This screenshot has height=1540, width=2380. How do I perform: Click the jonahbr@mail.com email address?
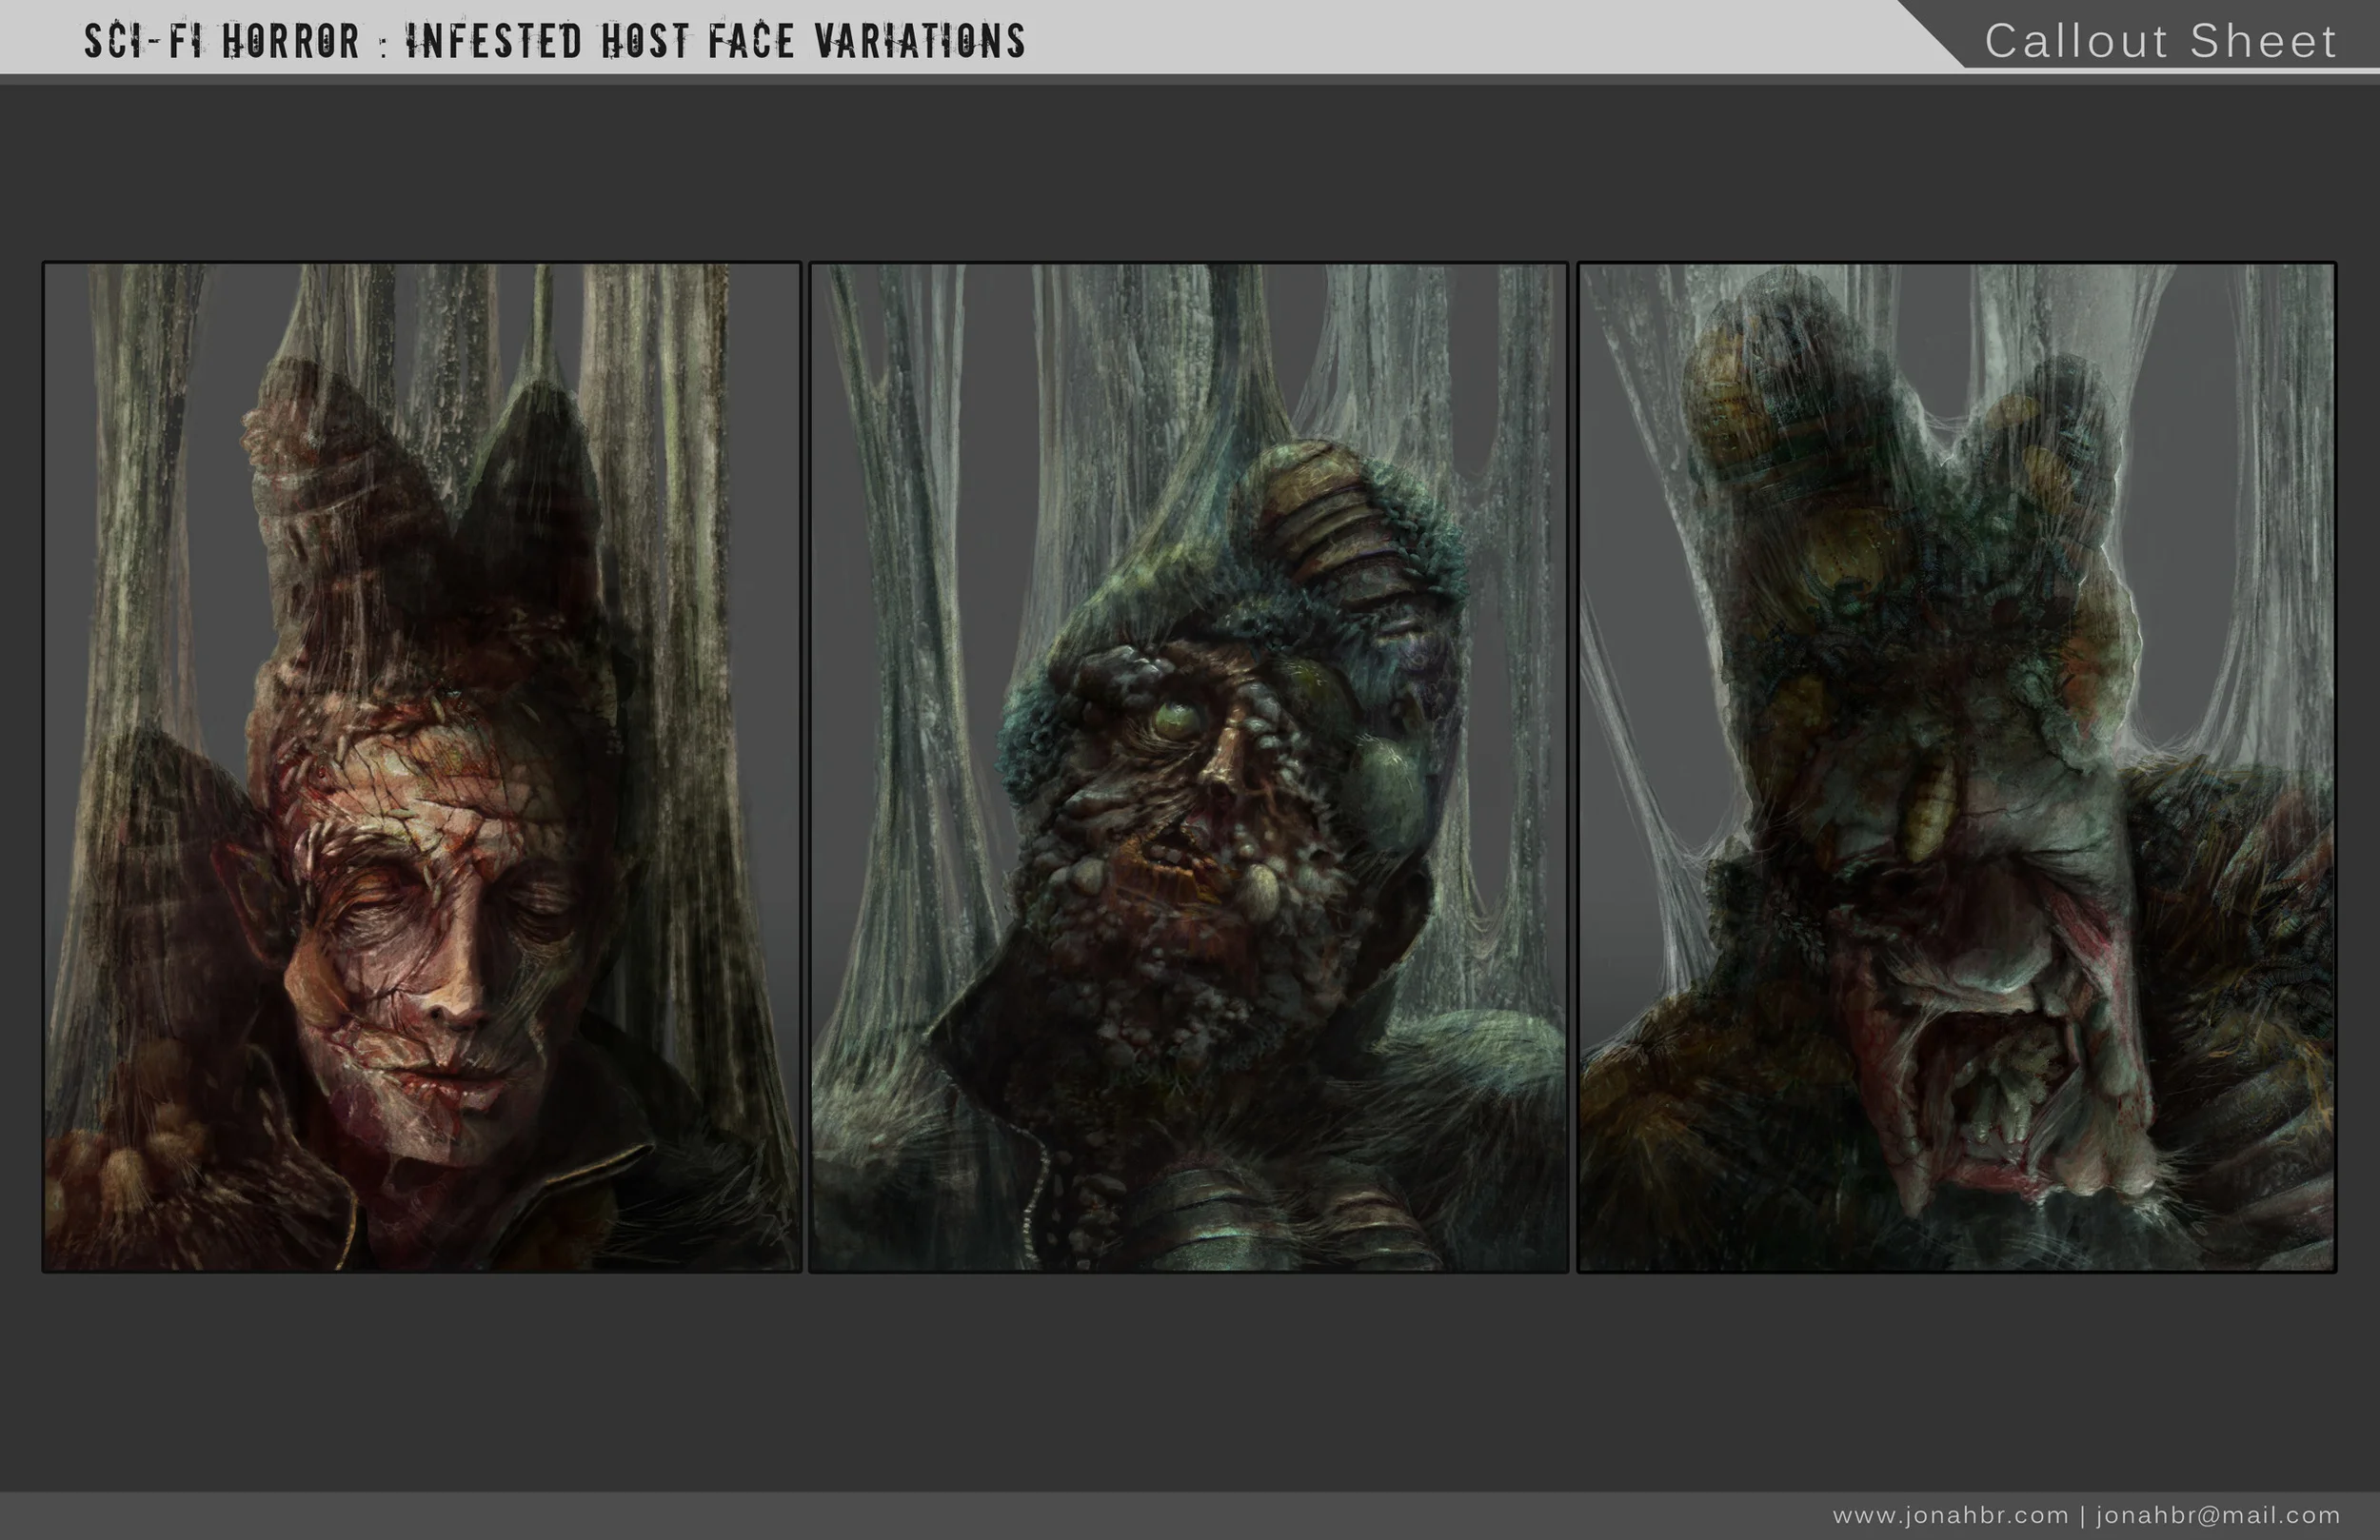click(x=2219, y=1515)
